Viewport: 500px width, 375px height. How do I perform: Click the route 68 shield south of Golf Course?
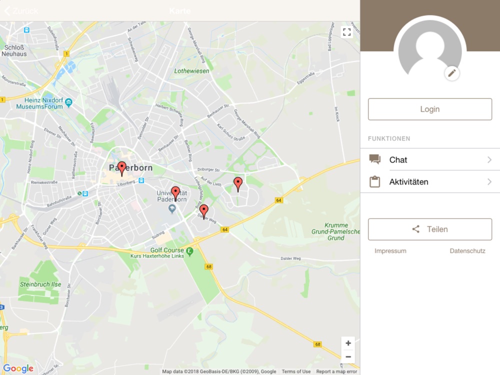click(209, 266)
